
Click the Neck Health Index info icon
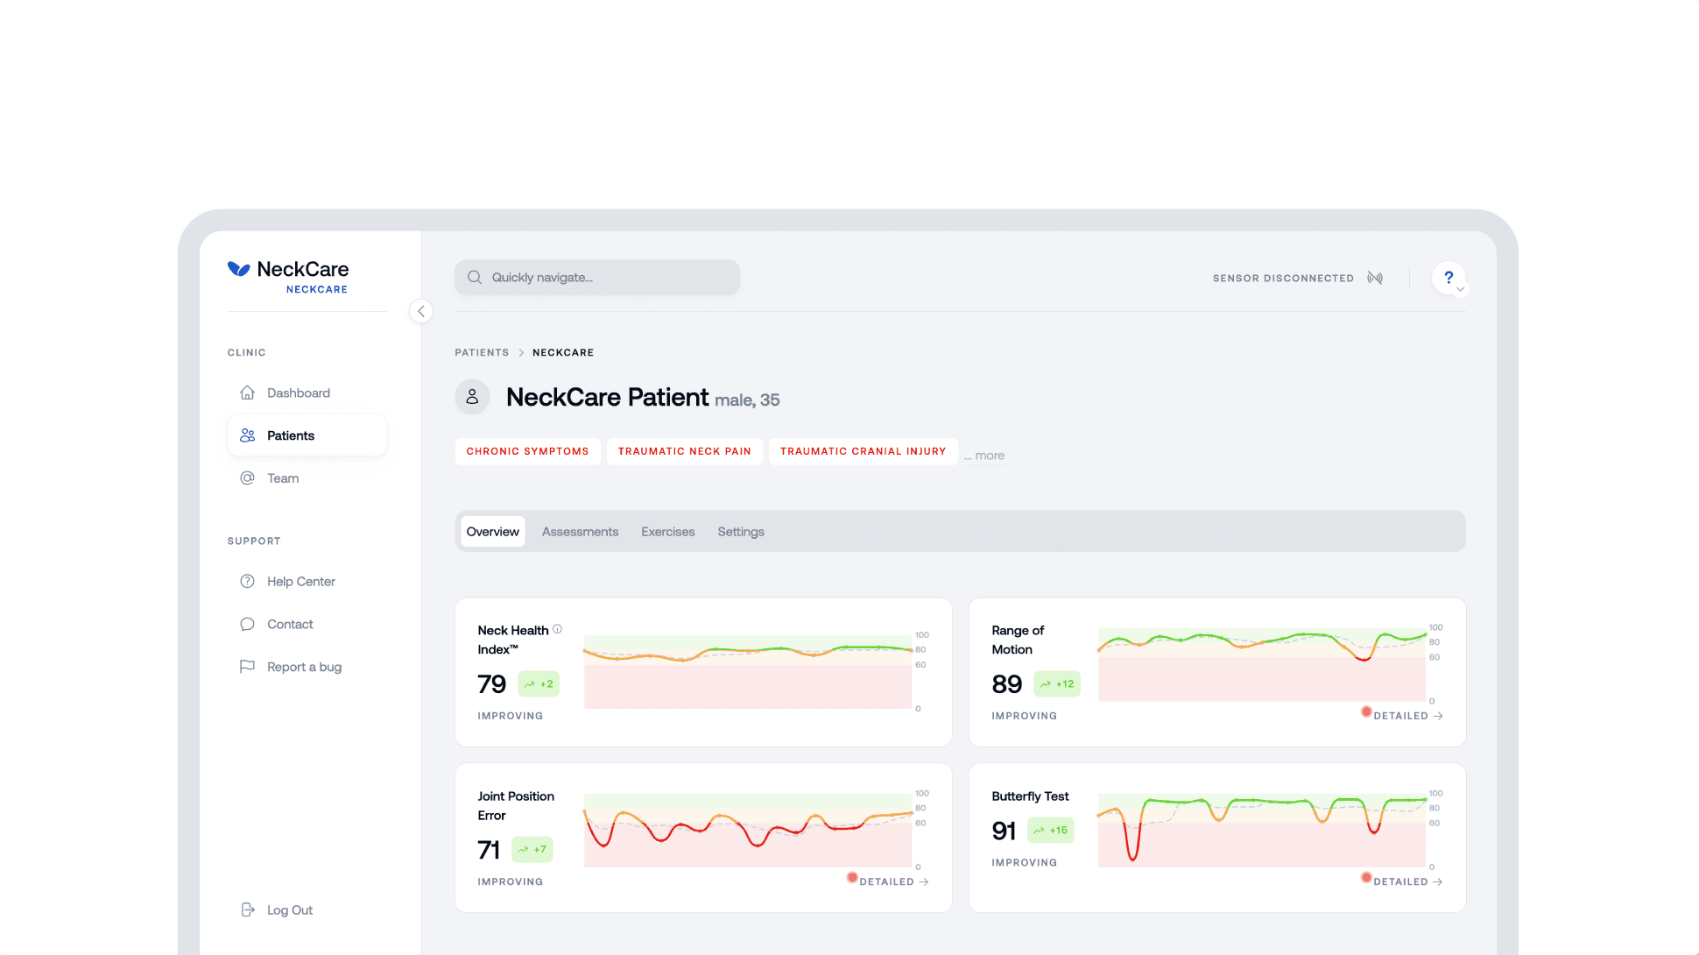(558, 629)
